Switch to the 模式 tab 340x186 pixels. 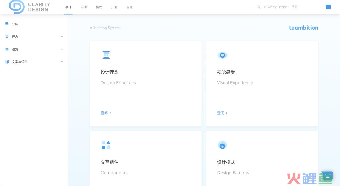[x=99, y=7]
